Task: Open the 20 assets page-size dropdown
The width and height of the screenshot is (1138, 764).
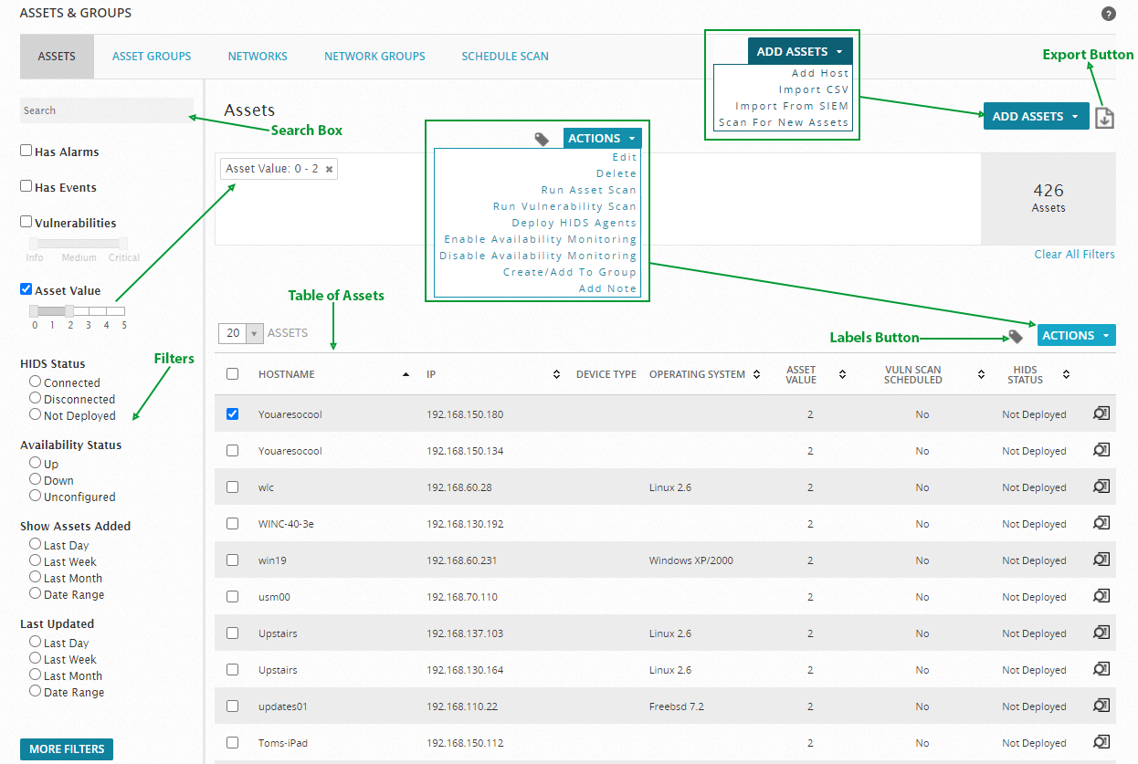Action: [241, 333]
